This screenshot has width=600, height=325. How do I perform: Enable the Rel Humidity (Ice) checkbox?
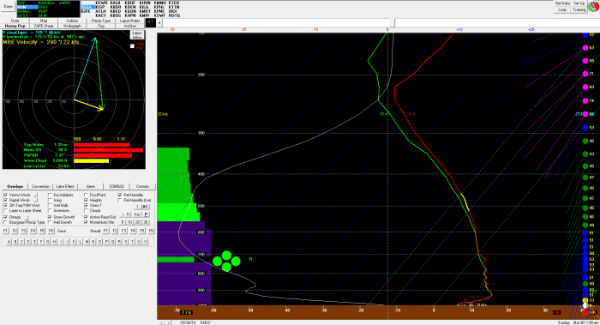[120, 200]
